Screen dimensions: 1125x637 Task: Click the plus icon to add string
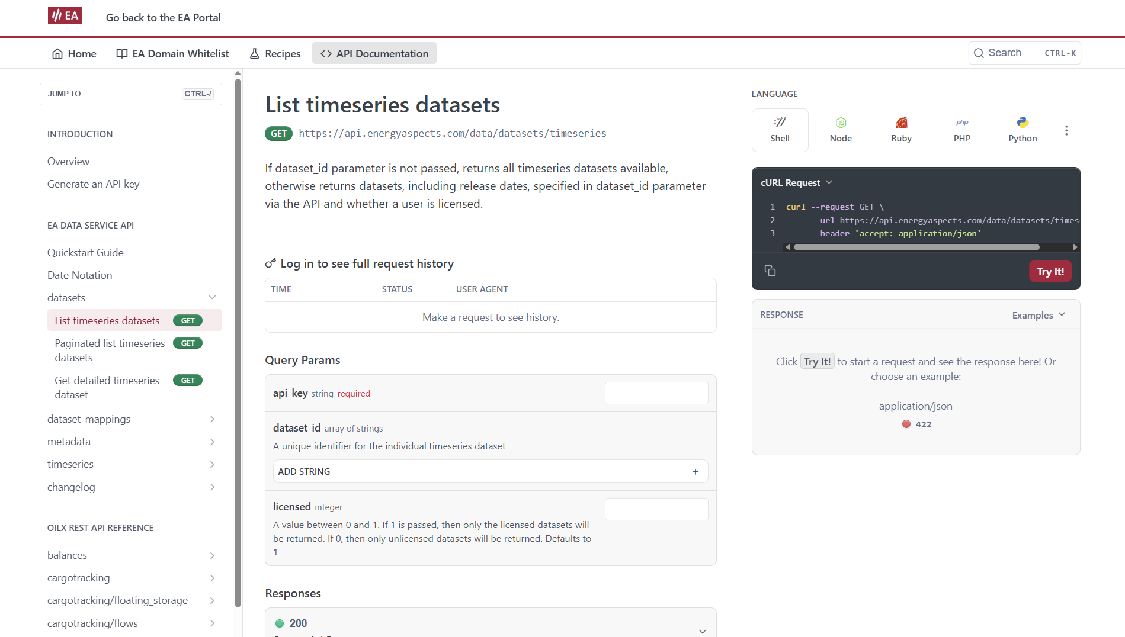click(695, 472)
